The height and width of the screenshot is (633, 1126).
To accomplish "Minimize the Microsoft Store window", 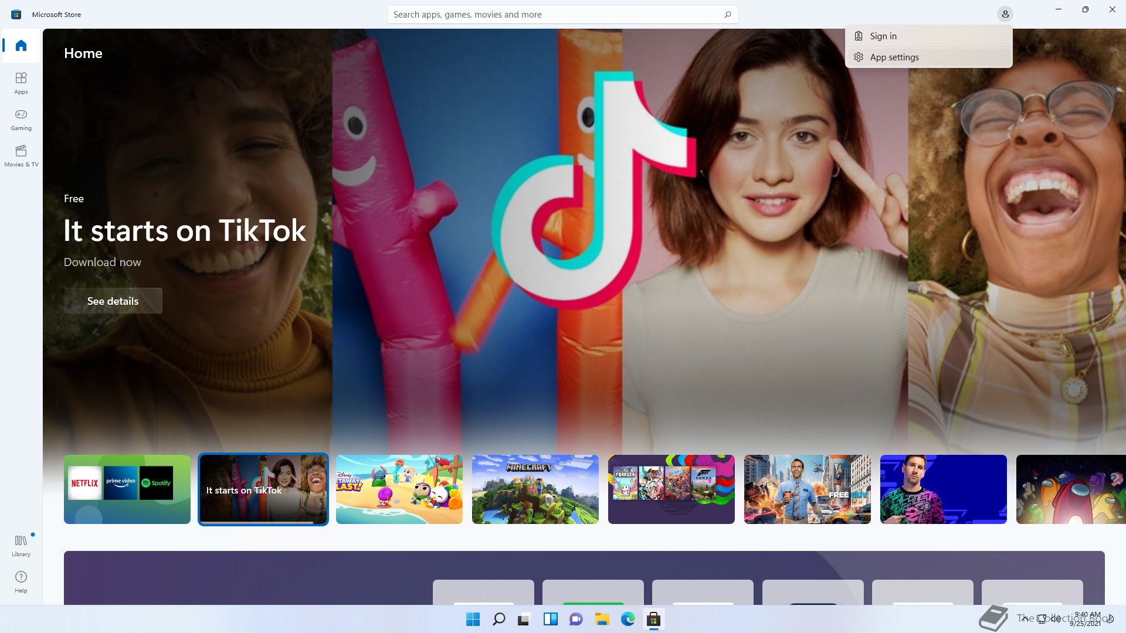I will click(1059, 9).
